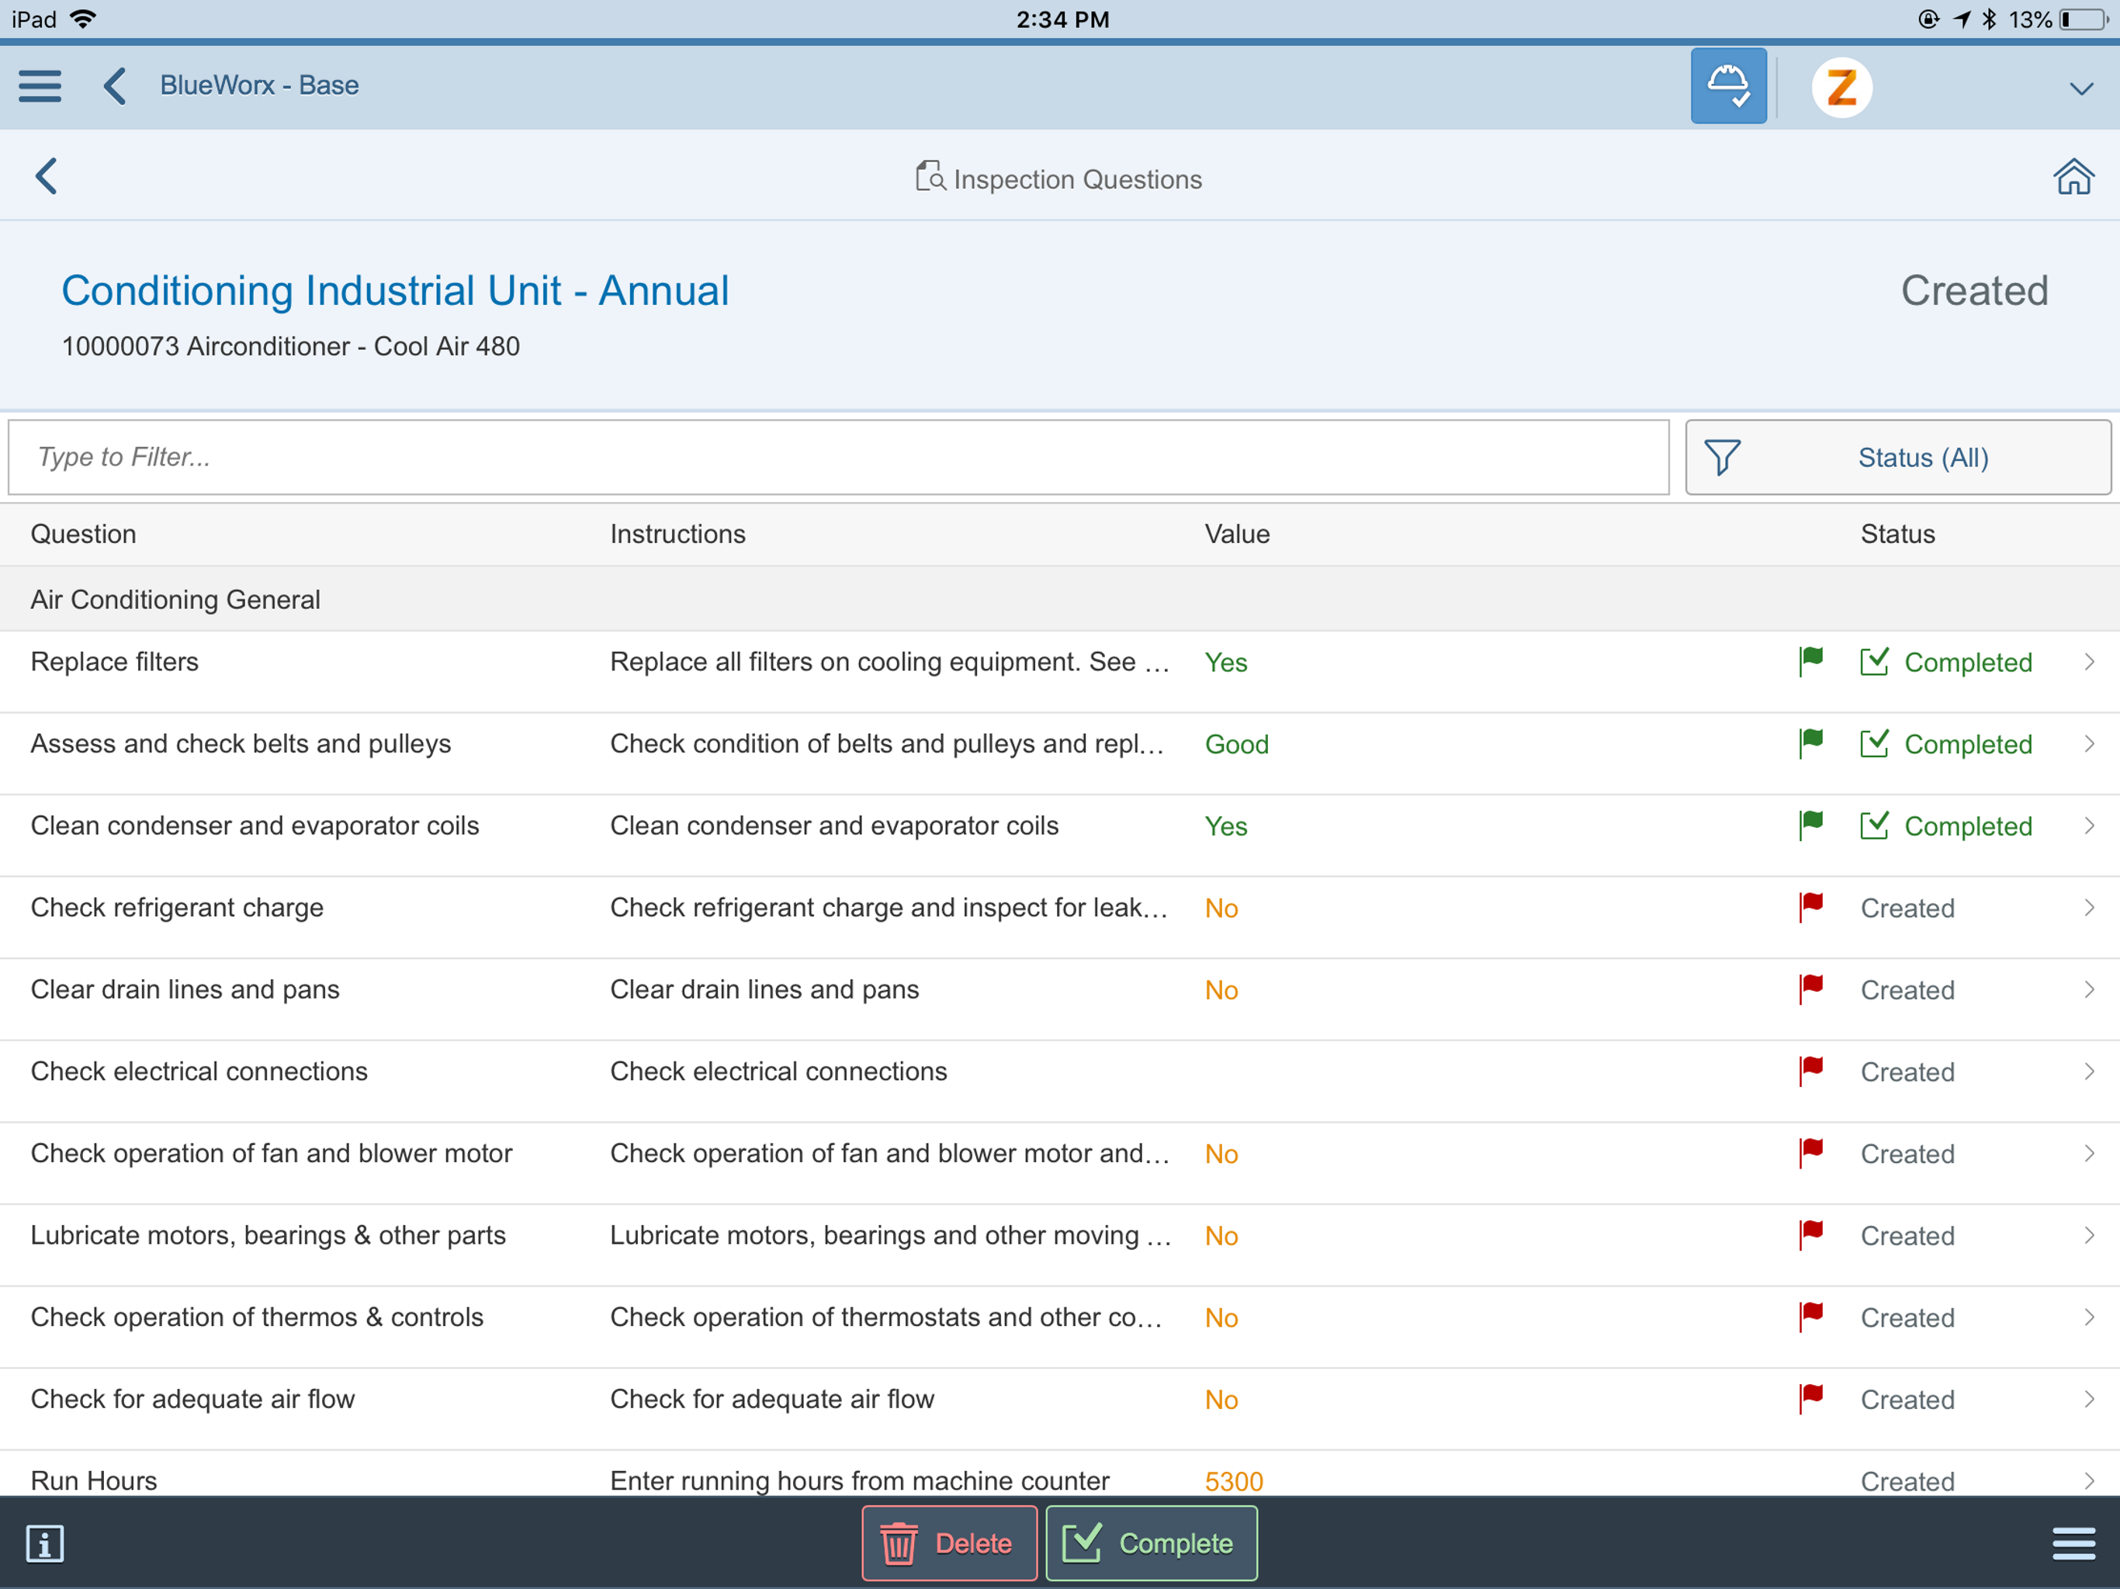The image size is (2120, 1589).
Task: Open the info icon in bottom bar
Action: tap(45, 1543)
